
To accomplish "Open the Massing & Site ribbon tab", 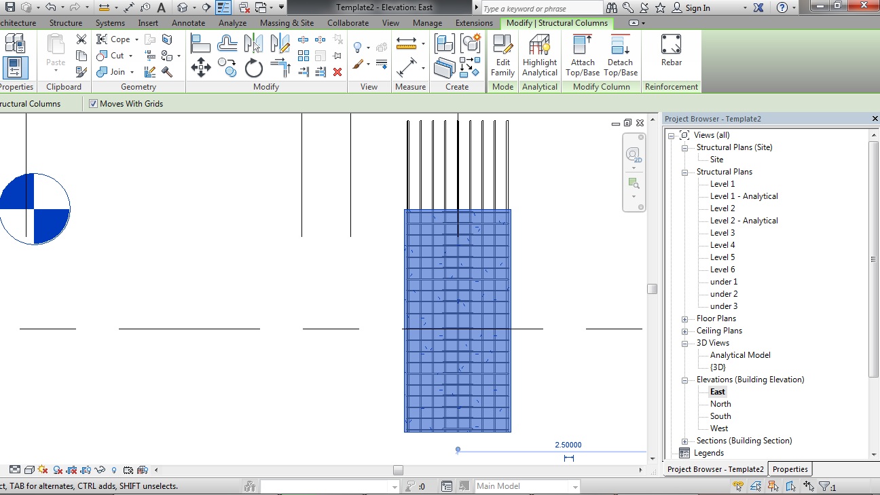I will pyautogui.click(x=287, y=23).
